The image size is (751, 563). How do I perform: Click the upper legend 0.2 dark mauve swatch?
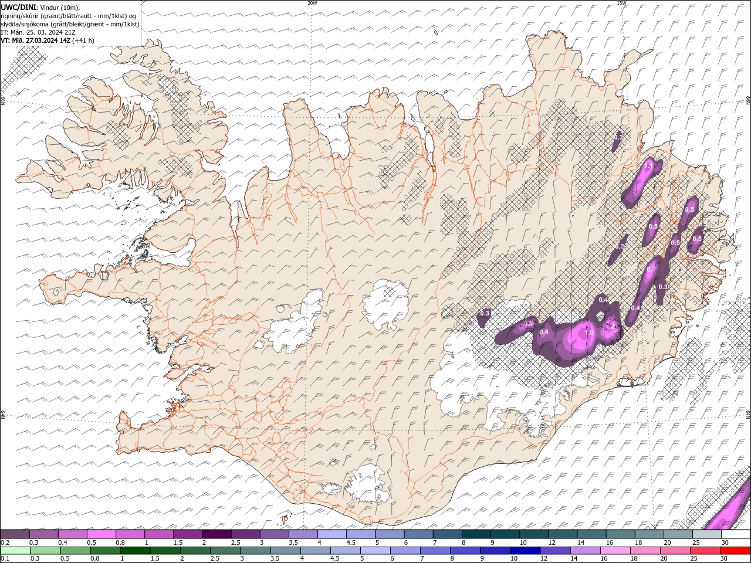(x=15, y=534)
